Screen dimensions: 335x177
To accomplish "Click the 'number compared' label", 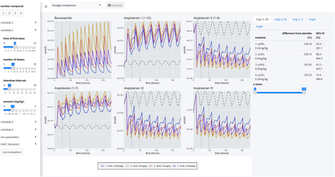I will (12, 6).
